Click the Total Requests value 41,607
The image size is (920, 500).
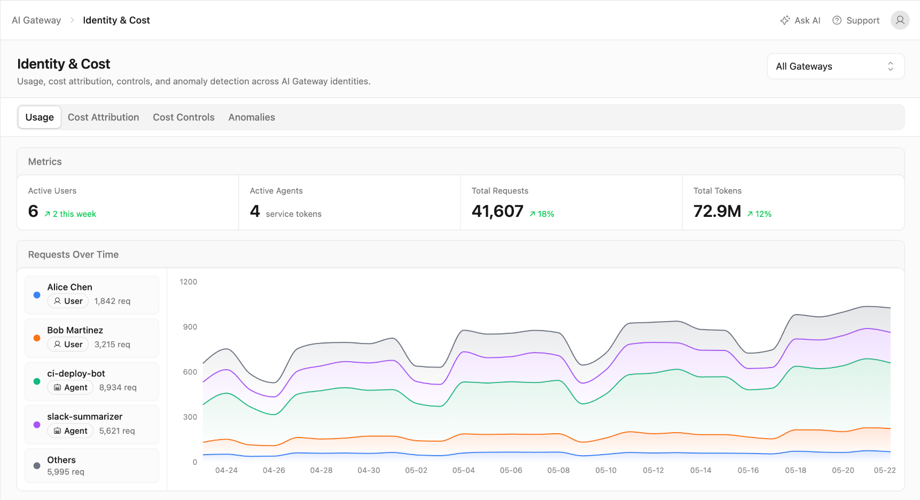click(497, 212)
